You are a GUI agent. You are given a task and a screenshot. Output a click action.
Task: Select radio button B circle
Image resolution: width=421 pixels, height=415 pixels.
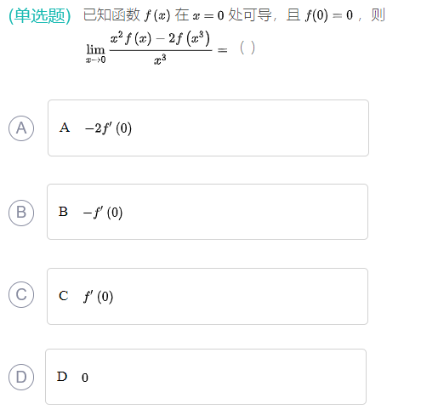[21, 213]
